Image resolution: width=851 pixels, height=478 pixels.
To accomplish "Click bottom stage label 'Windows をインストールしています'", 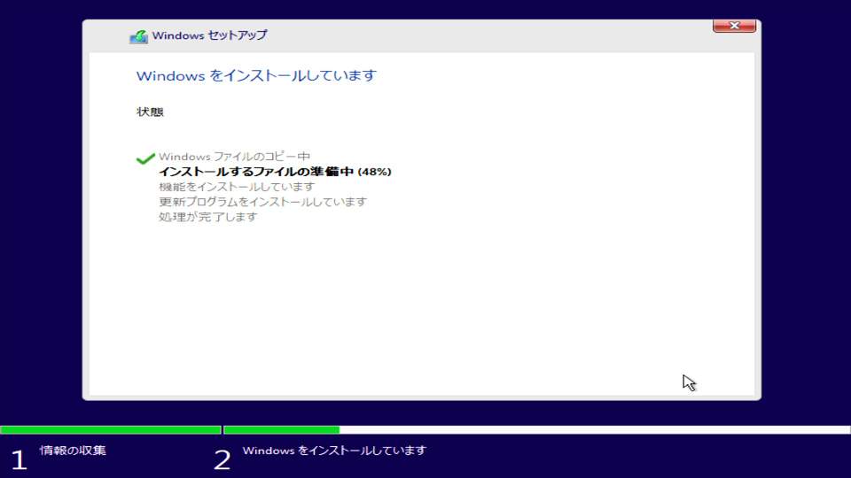I will [334, 451].
